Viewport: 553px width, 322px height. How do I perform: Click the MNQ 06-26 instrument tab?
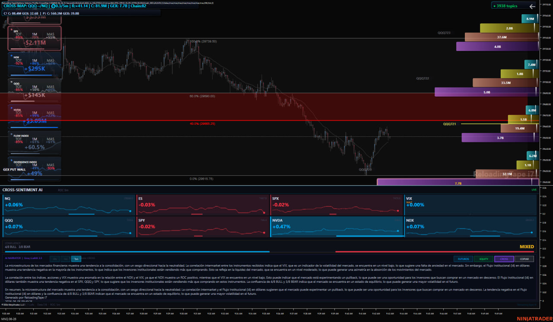pyautogui.click(x=10, y=319)
